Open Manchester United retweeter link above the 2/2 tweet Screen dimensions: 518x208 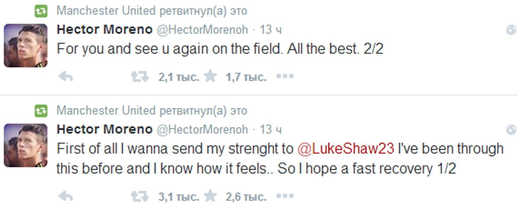coord(106,11)
